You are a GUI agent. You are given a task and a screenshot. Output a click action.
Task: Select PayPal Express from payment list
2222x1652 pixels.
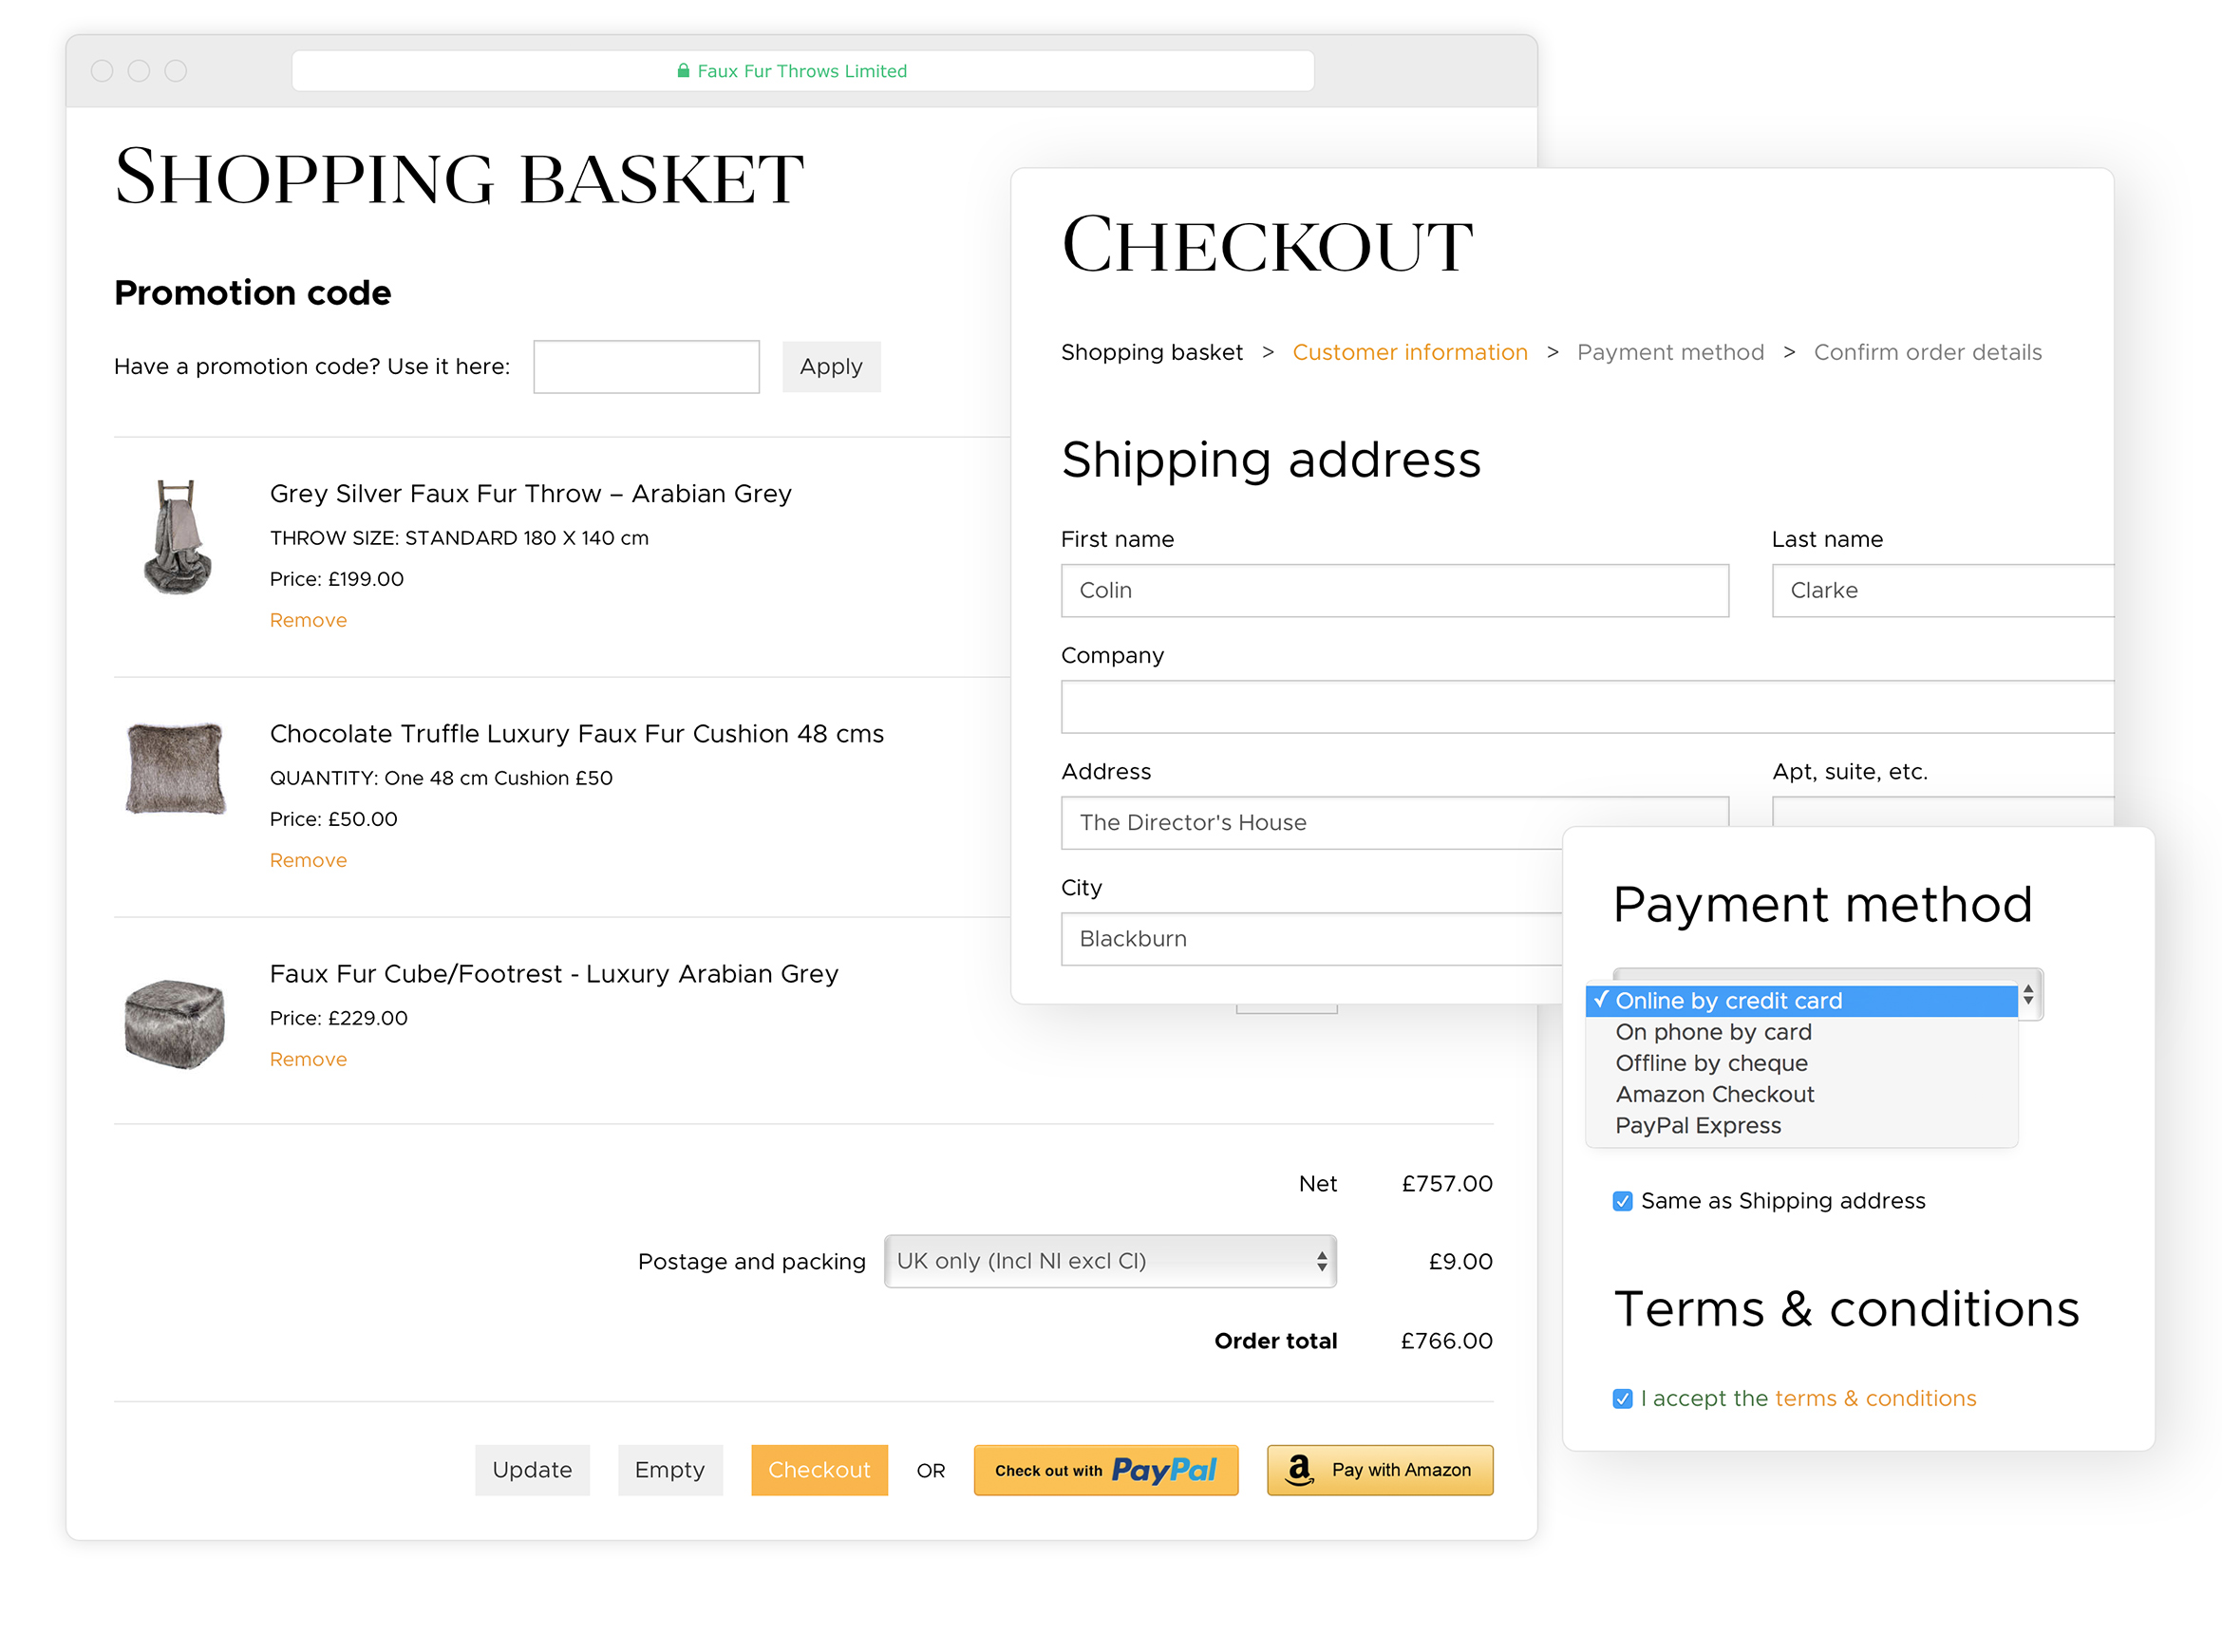point(1698,1125)
